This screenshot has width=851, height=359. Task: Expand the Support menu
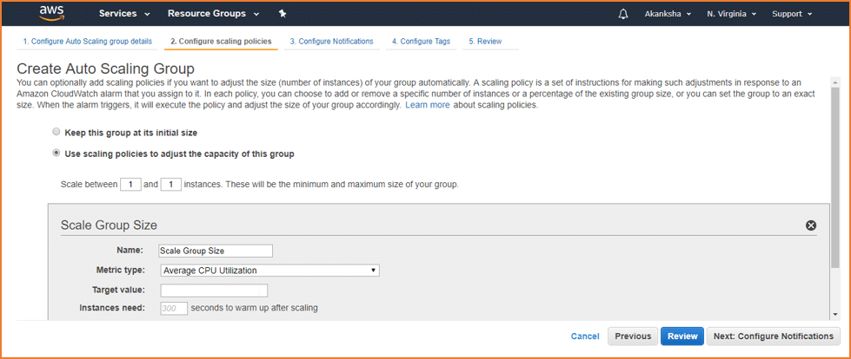(x=792, y=14)
